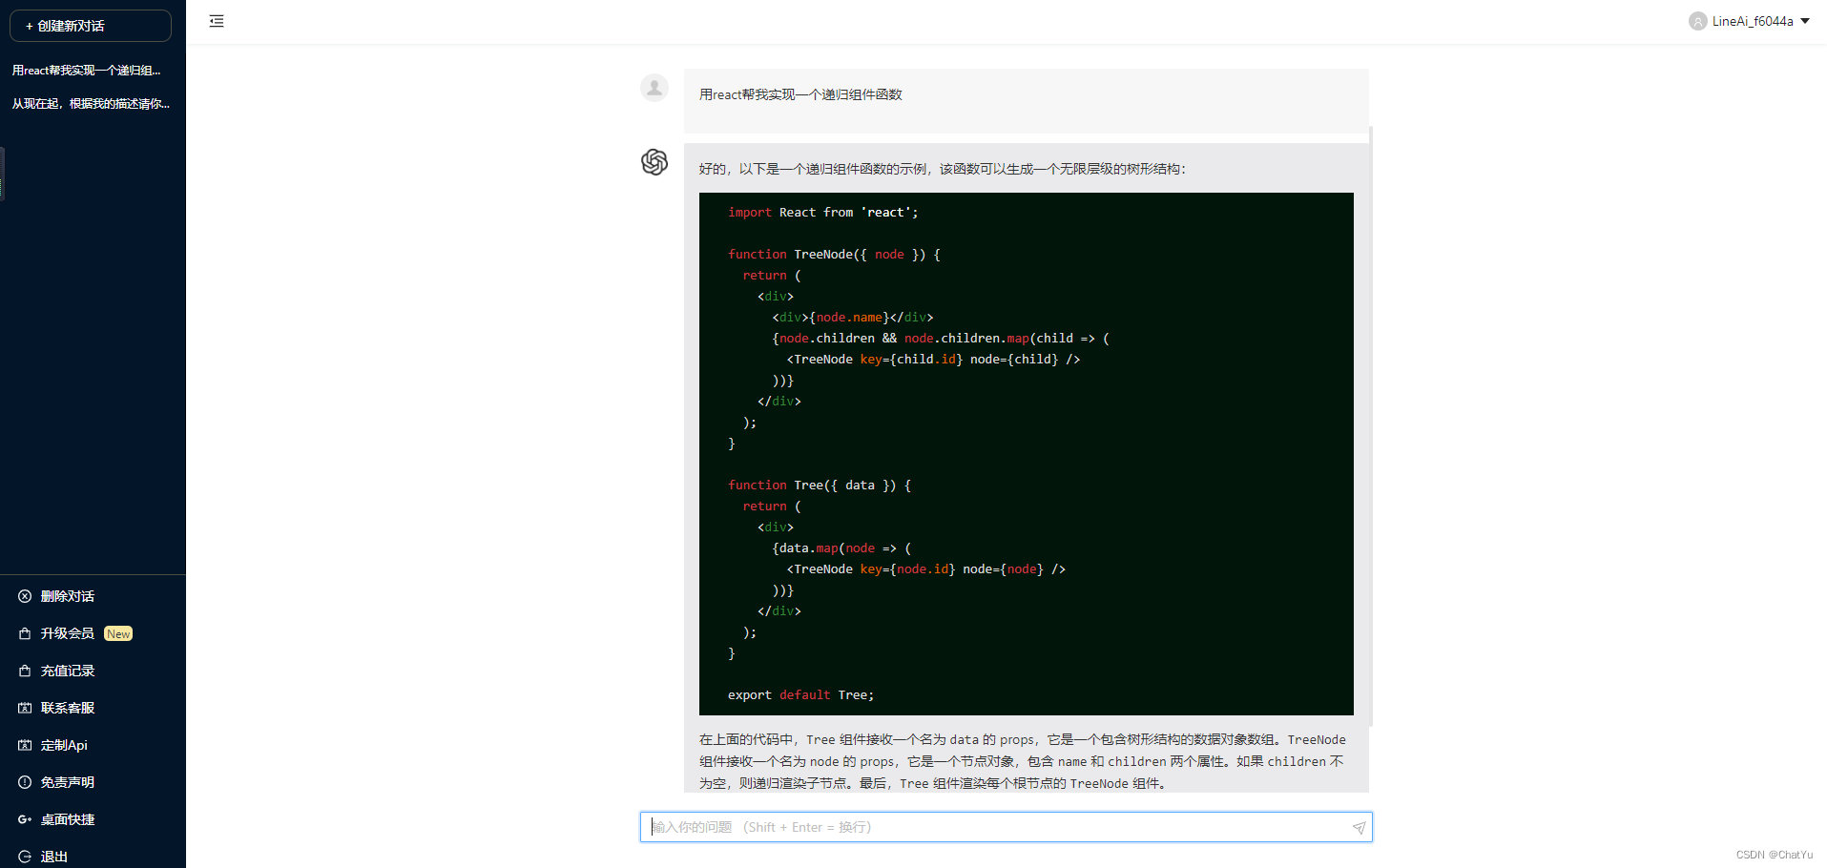This screenshot has height=868, width=1827.
Task: Click the 免责声明 info icon
Action: click(25, 782)
